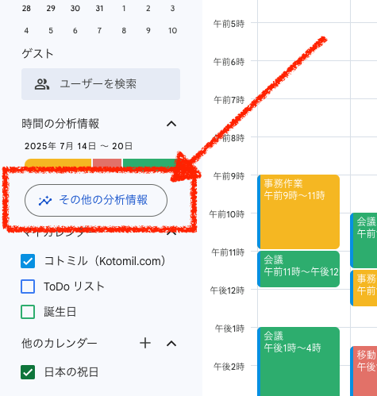Screen dimensions: 377x396
Task: Click the 他のカレンダー heading text
Action: (x=60, y=344)
